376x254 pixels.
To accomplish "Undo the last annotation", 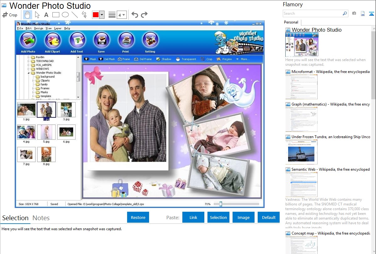I will coord(135,15).
